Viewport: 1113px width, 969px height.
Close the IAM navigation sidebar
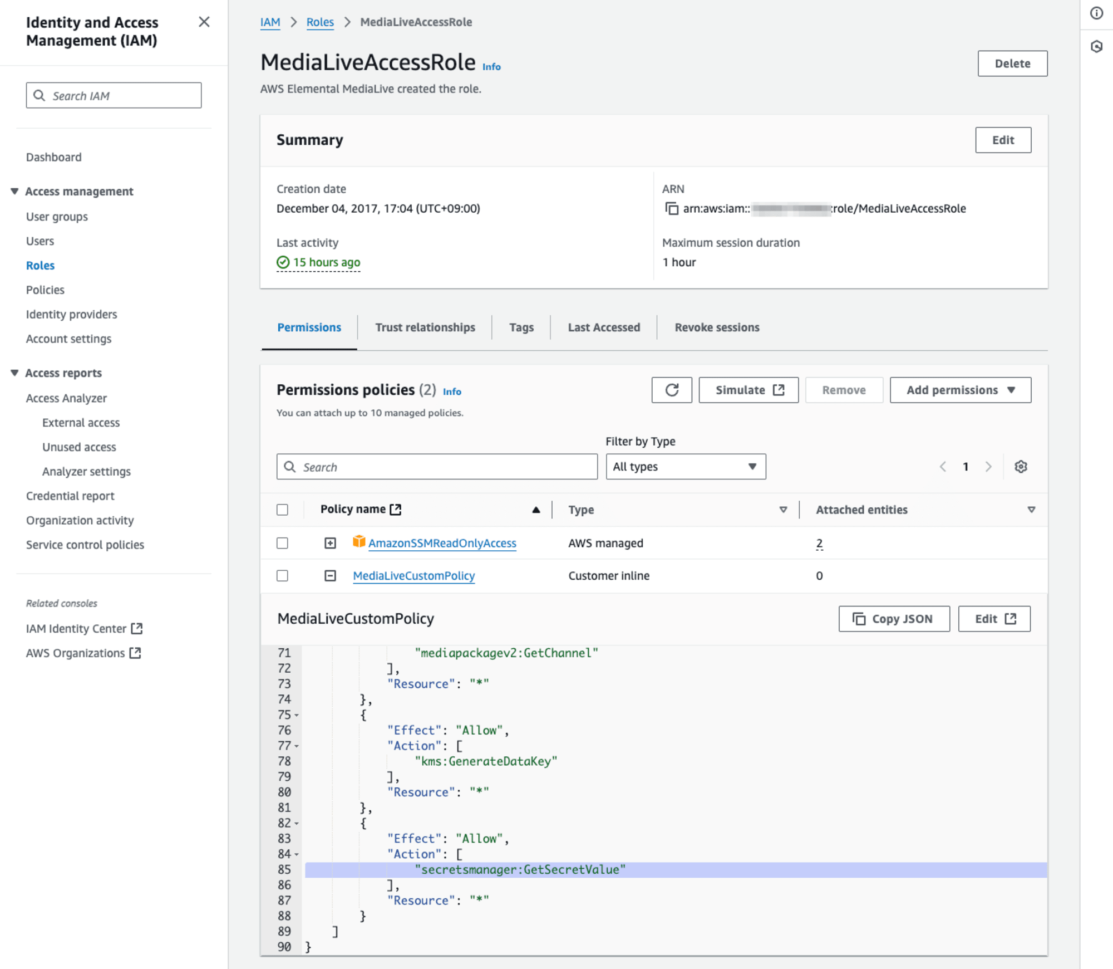pos(204,22)
